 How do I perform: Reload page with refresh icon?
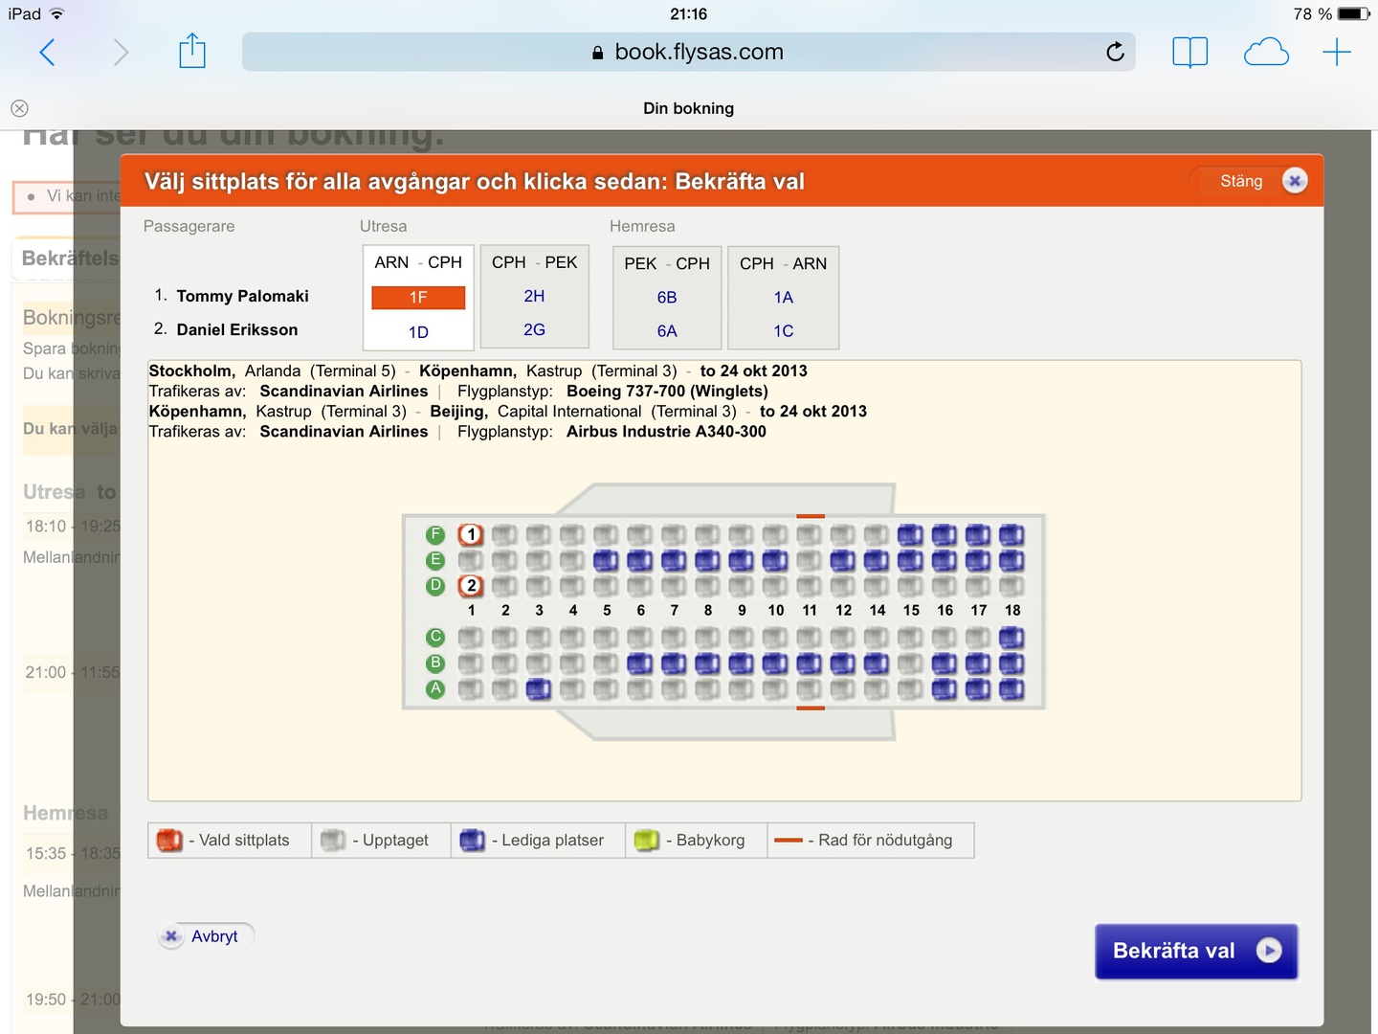pyautogui.click(x=1115, y=52)
